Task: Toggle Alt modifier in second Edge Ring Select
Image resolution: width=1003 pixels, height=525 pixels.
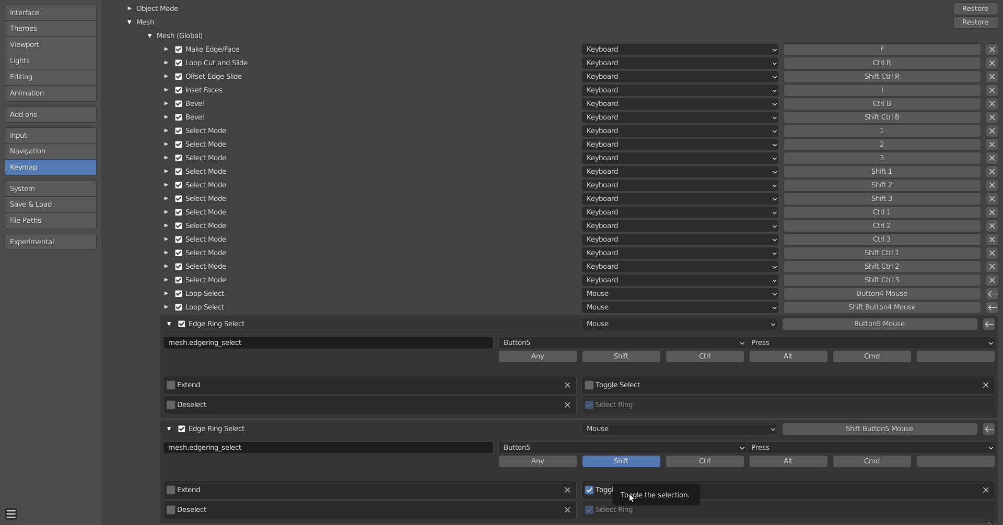Action: coord(788,461)
